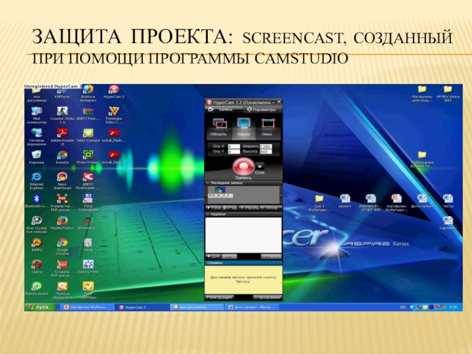Switch to фото захват Microsoft Word taskbar button

[x=252, y=307]
